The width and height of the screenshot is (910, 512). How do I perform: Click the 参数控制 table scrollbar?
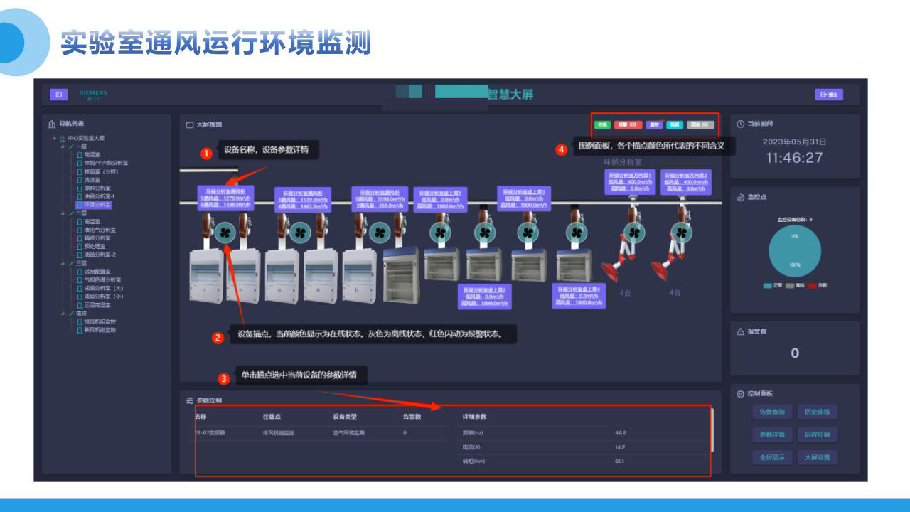pyautogui.click(x=712, y=430)
